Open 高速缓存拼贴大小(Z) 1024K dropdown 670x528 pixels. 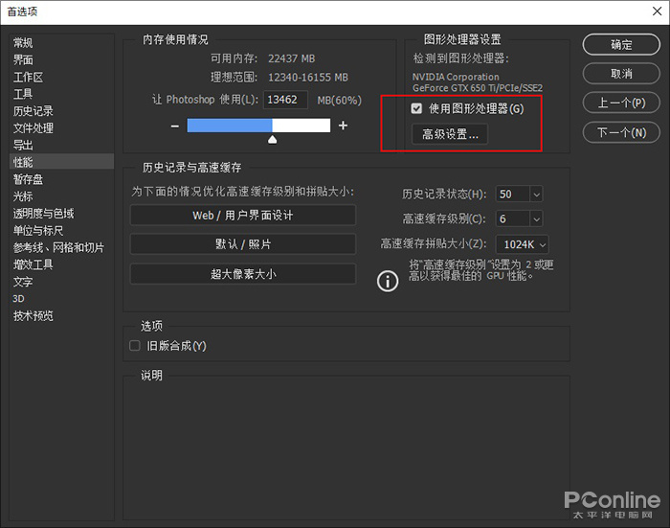523,244
